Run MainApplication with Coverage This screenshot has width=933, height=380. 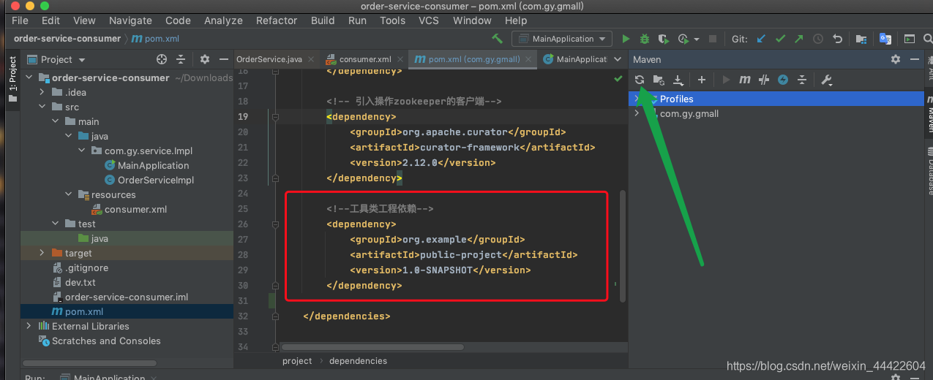coord(664,39)
